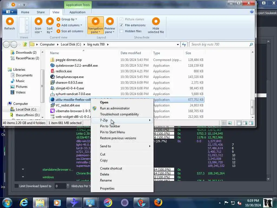Viewport: 277px width, 208px height.
Task: Collapse the windows folder in Soulseek
Action: pos(23,177)
